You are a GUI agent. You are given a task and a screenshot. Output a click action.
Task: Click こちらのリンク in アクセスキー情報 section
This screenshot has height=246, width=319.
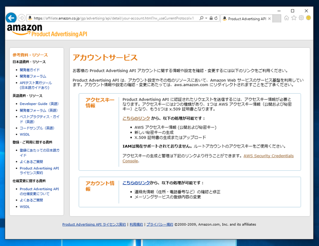click(x=136, y=118)
